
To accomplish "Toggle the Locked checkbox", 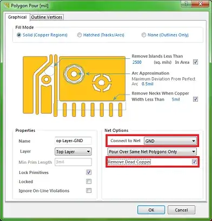I will point(89,182).
